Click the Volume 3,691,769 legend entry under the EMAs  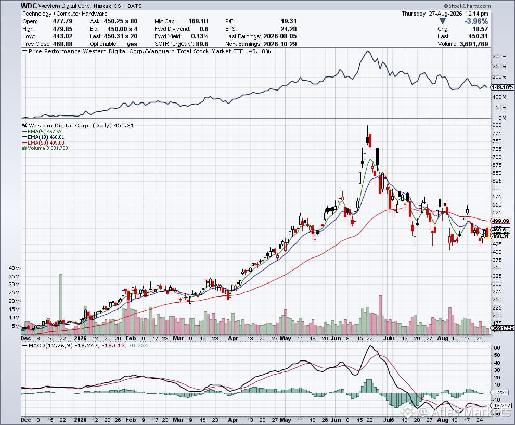click(45, 148)
